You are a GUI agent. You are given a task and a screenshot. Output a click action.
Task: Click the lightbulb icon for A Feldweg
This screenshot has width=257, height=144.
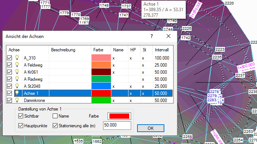point(17,65)
